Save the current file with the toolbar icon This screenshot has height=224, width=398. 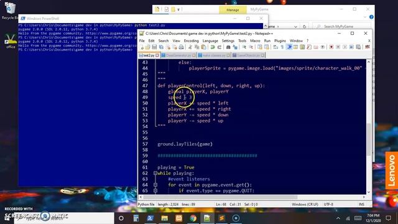pyautogui.click(x=154, y=47)
